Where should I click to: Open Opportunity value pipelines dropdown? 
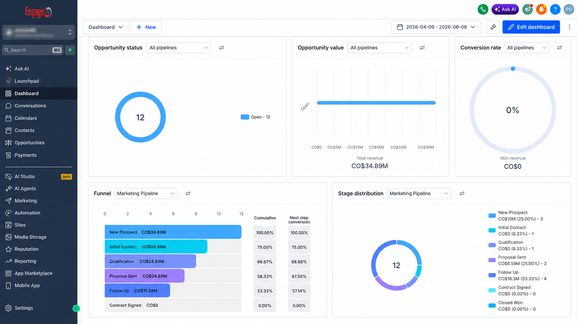pos(380,48)
